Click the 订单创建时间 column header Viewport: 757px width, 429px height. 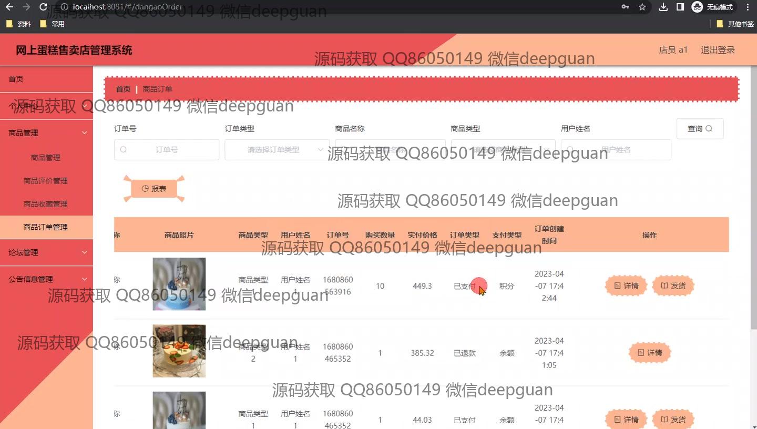(x=549, y=235)
